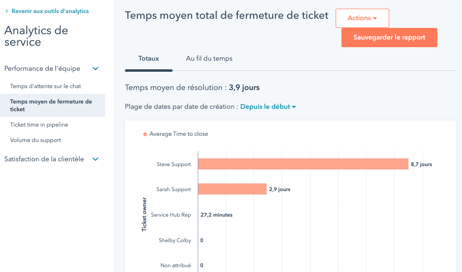462x272 pixels.
Task: Click the back arrow beside Revenir aux outils d'analytics
Action: point(7,11)
